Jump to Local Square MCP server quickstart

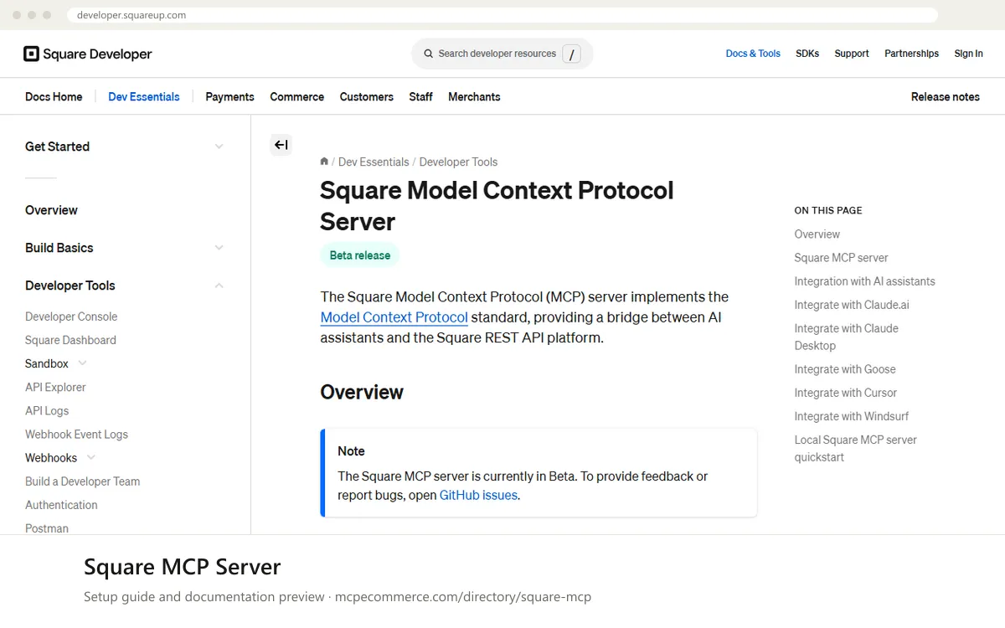[855, 448]
